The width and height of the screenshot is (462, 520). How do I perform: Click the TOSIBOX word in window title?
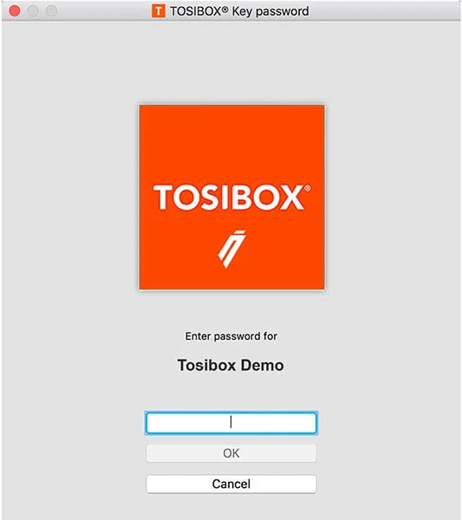pos(196,11)
